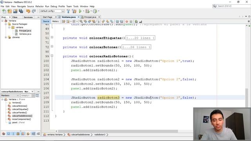Toggle Sort by Source in Navigator

[x=38, y=134]
